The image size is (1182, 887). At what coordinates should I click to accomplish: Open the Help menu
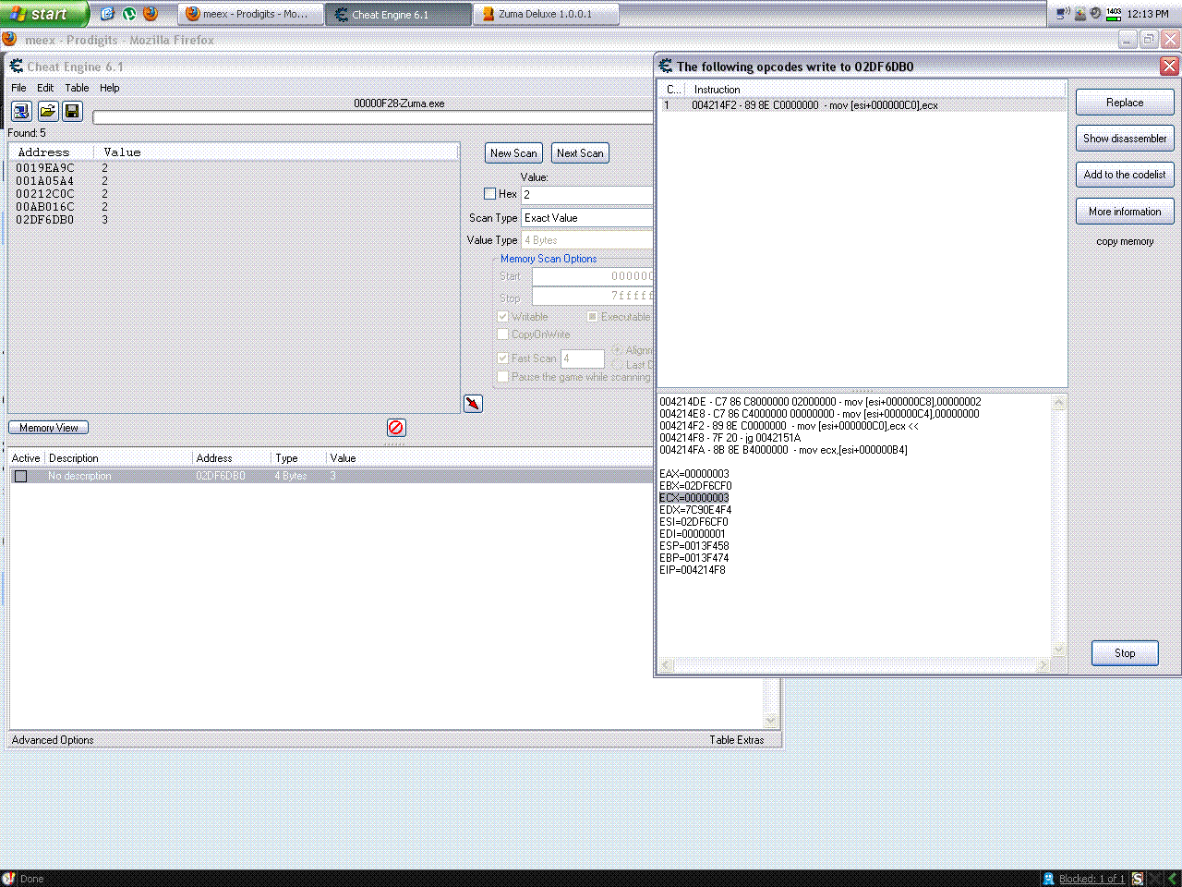click(109, 88)
